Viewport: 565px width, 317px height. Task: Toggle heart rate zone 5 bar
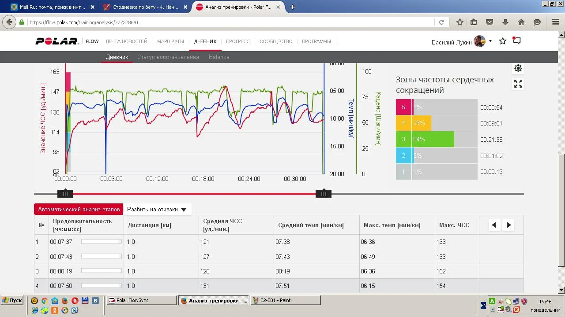[437, 107]
